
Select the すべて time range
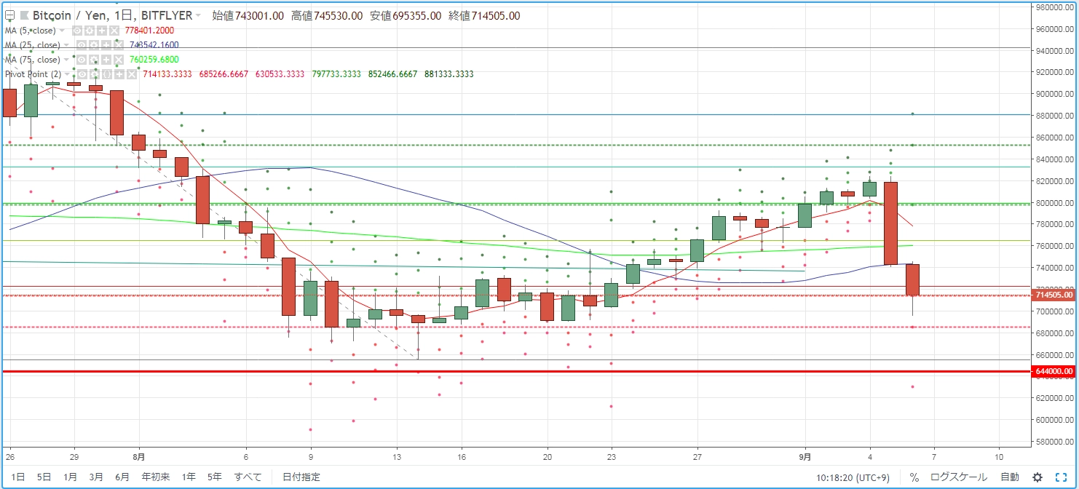(x=248, y=477)
